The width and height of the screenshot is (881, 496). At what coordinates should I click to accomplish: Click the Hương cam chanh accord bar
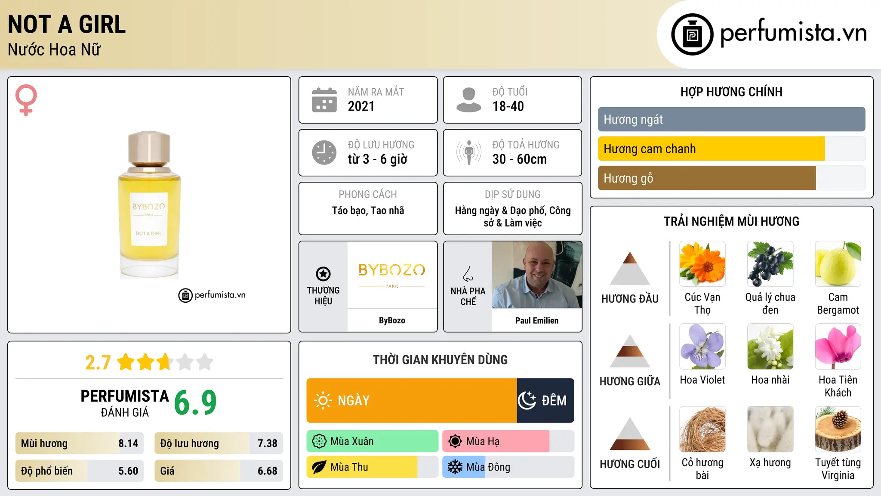click(x=731, y=149)
